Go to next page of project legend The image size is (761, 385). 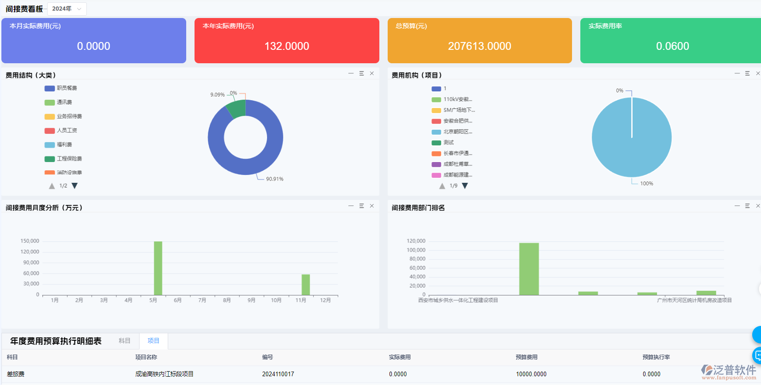465,186
